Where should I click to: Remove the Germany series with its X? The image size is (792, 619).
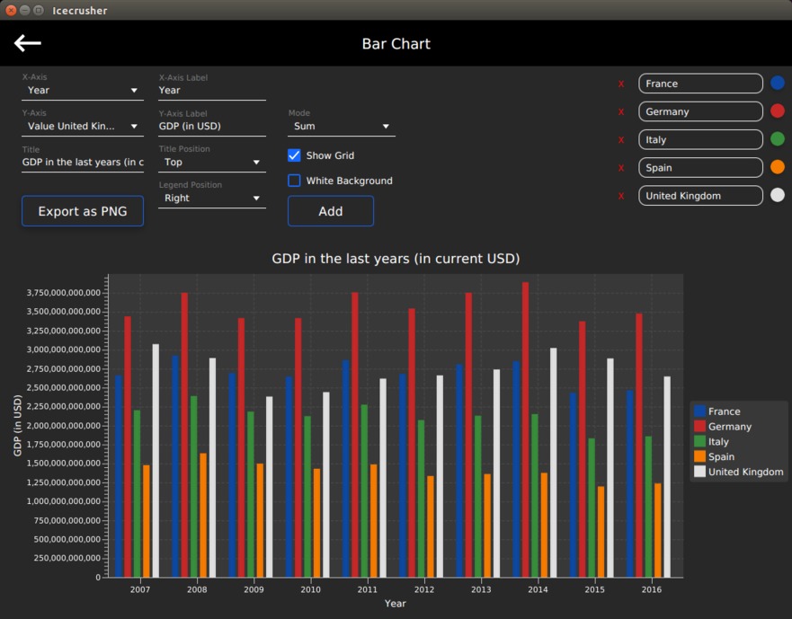tap(621, 111)
